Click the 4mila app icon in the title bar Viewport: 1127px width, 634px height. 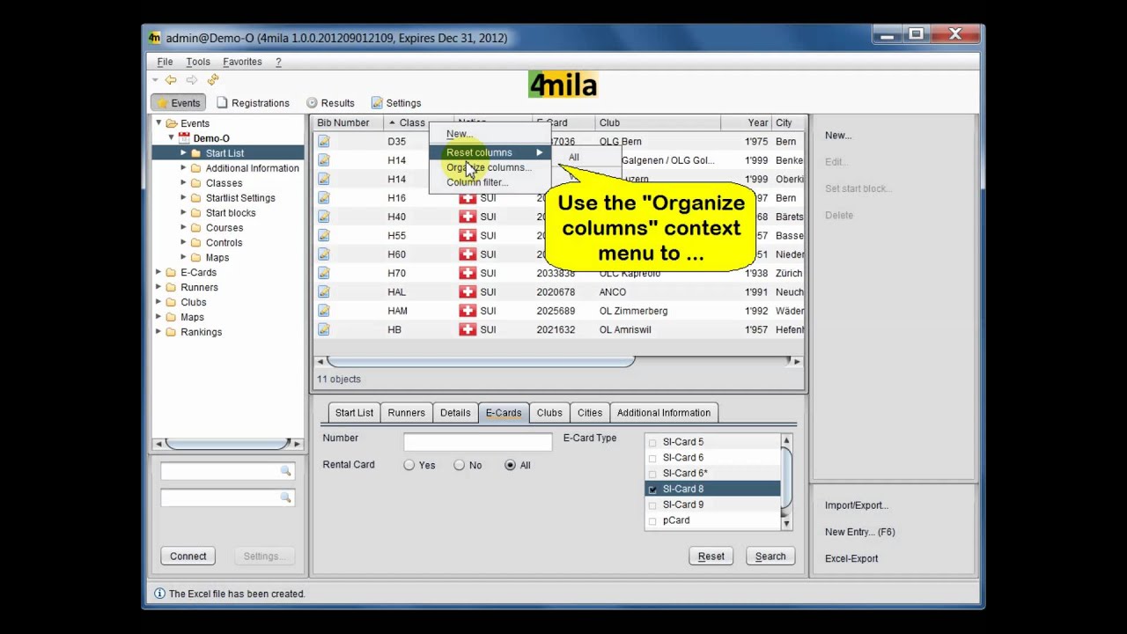(155, 38)
